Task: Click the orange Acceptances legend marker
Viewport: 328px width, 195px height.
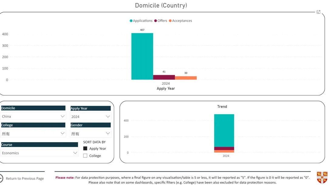Action: click(170, 21)
